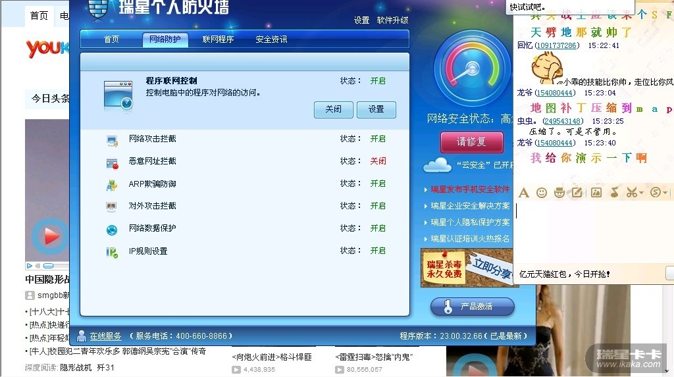Select the IP规则设置 row
The height and width of the screenshot is (377, 674).
[245, 251]
